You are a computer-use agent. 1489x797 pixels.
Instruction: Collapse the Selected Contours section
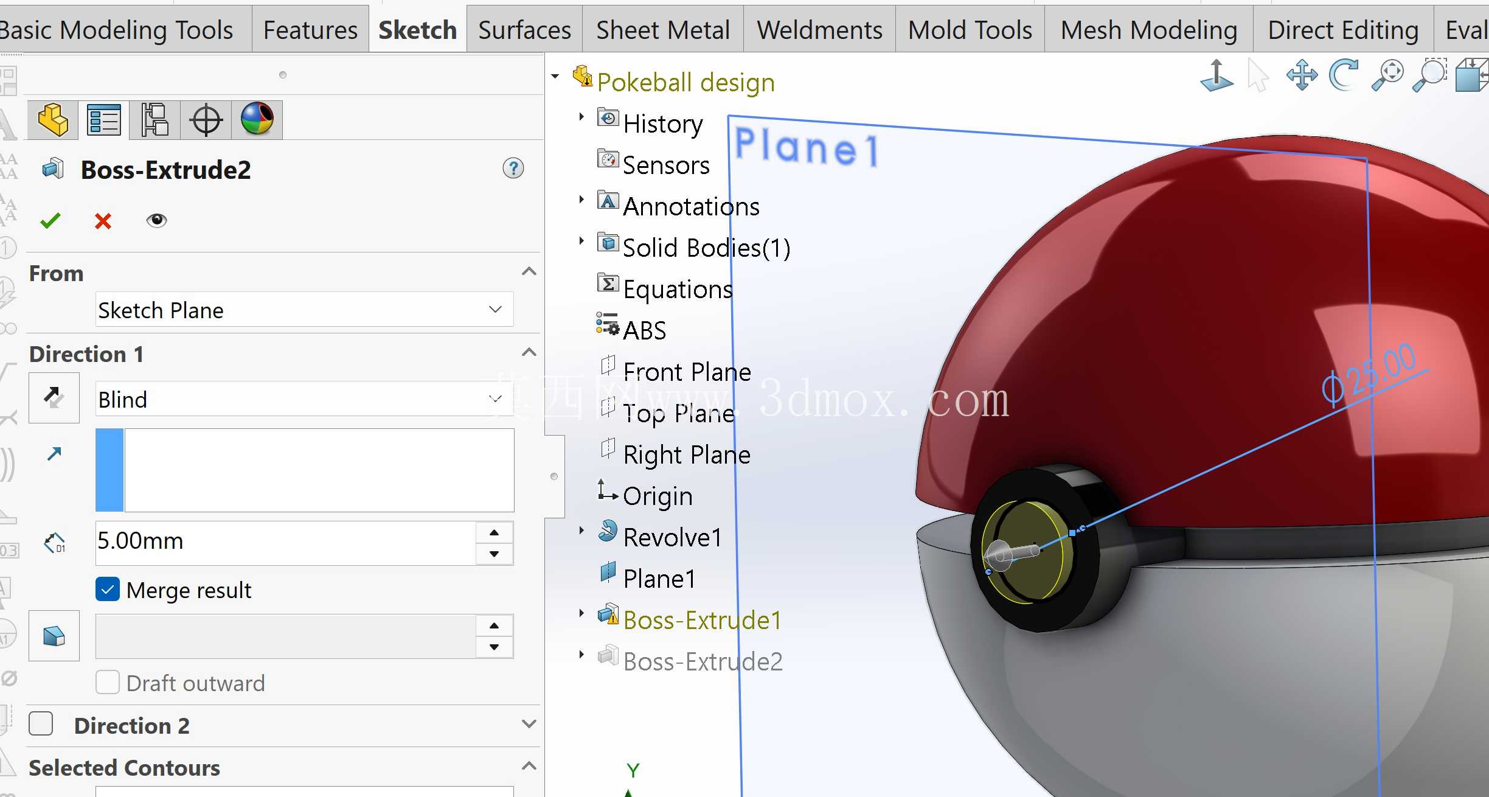[529, 766]
